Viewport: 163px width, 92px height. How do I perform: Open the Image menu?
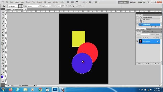pyautogui.click(x=17, y=2)
